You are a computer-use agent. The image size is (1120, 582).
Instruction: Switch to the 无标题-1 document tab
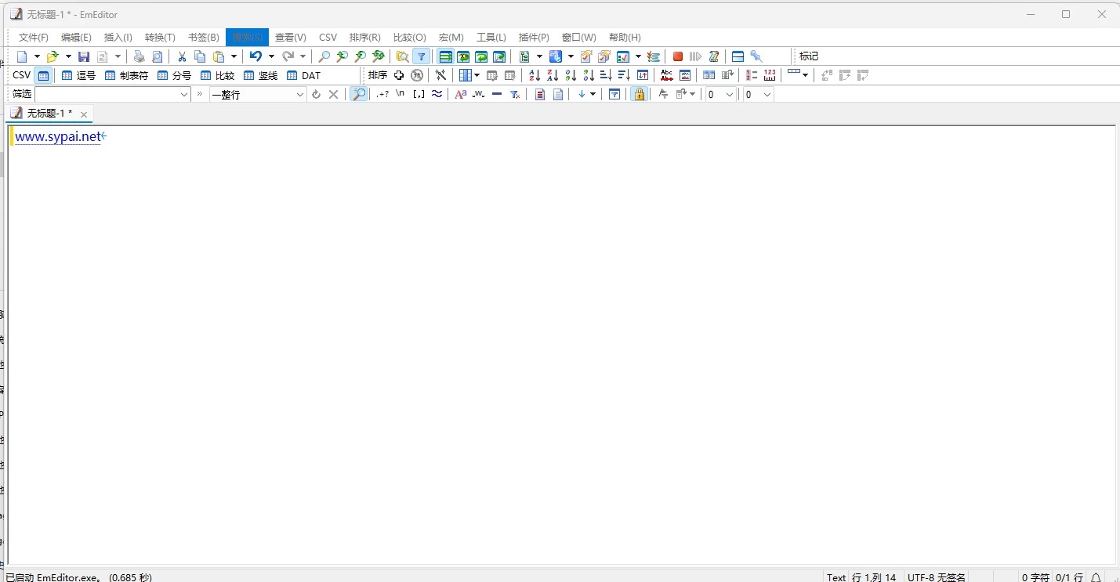[49, 114]
